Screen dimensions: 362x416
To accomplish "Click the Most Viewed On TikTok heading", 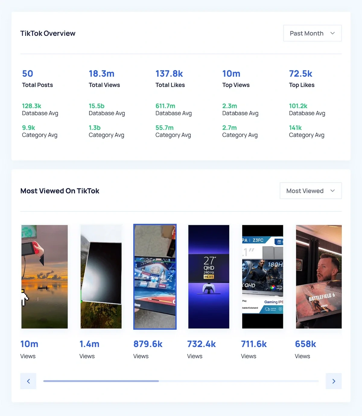I will (60, 191).
